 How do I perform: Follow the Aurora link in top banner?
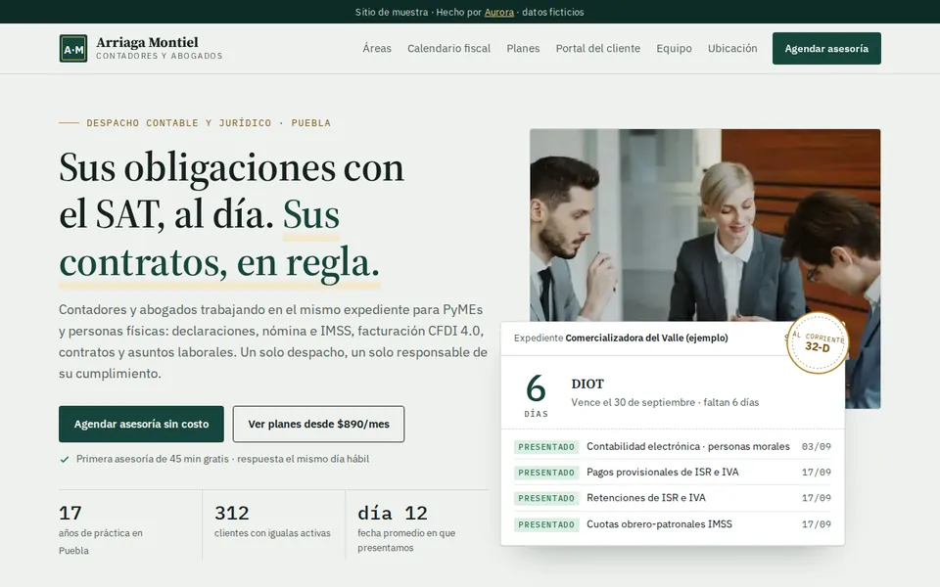[x=498, y=12]
